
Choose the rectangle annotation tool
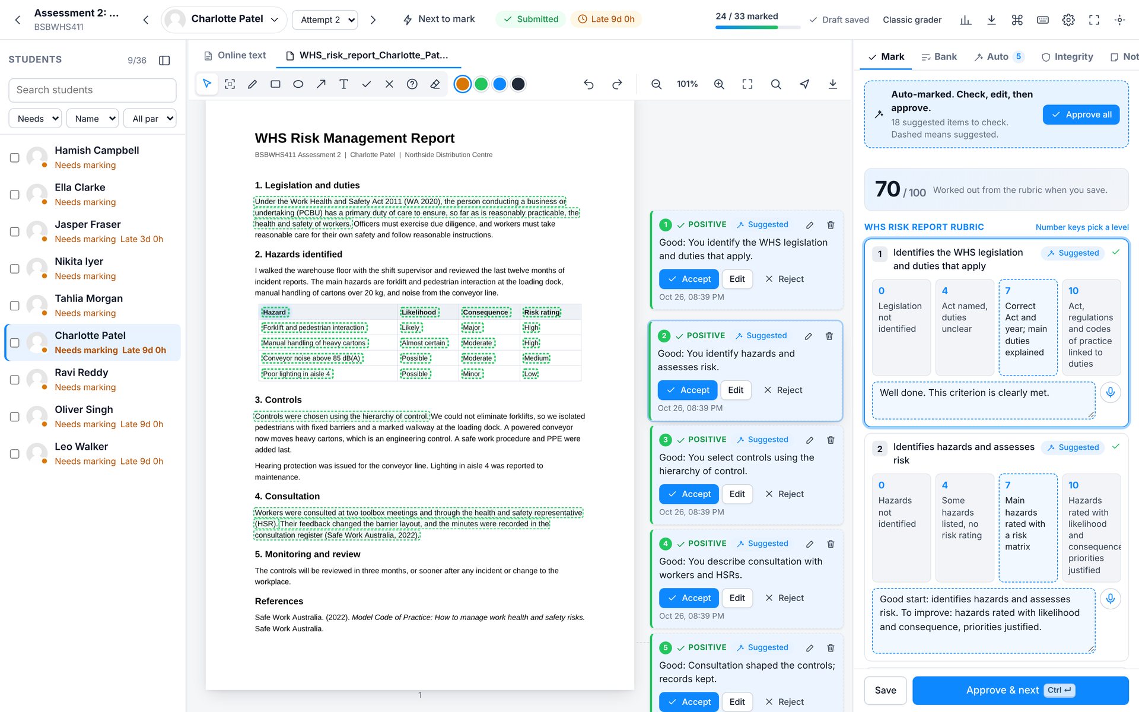coord(275,84)
